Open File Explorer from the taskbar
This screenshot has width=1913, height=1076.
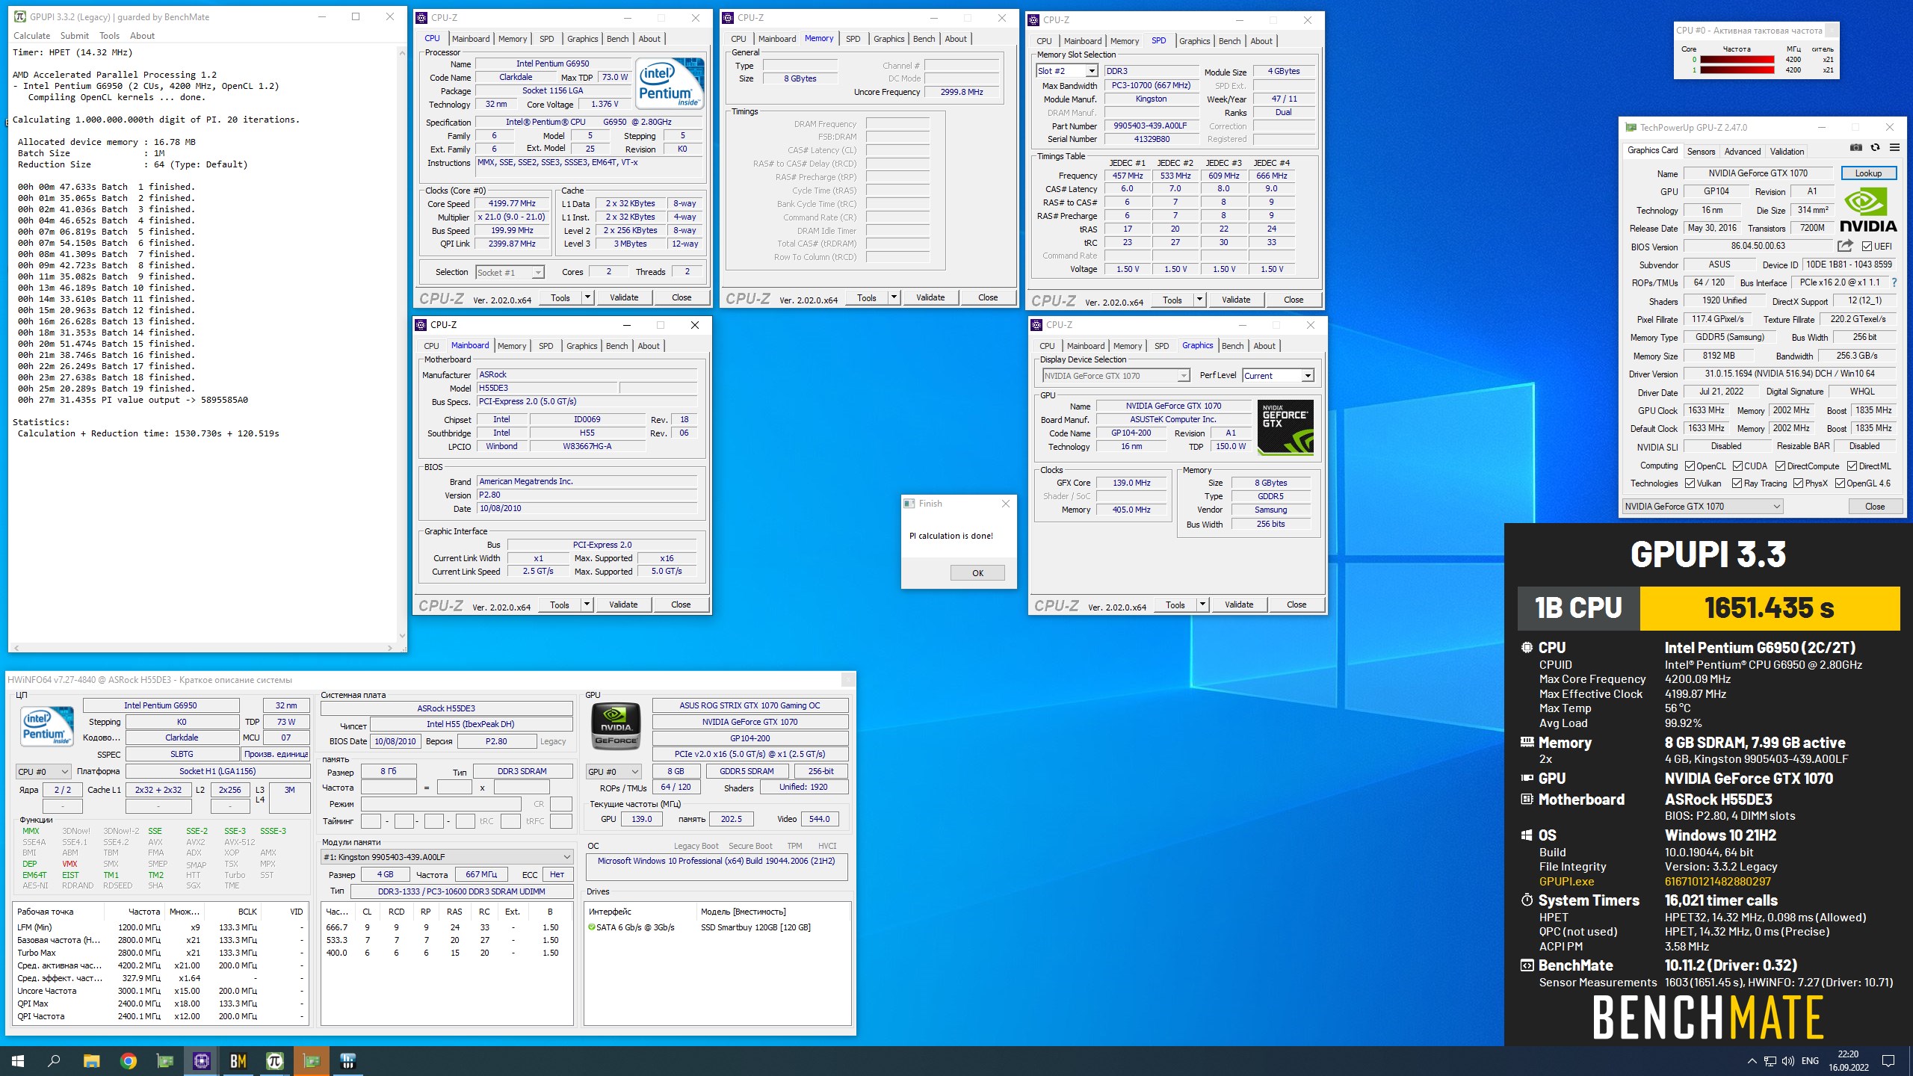[91, 1060]
